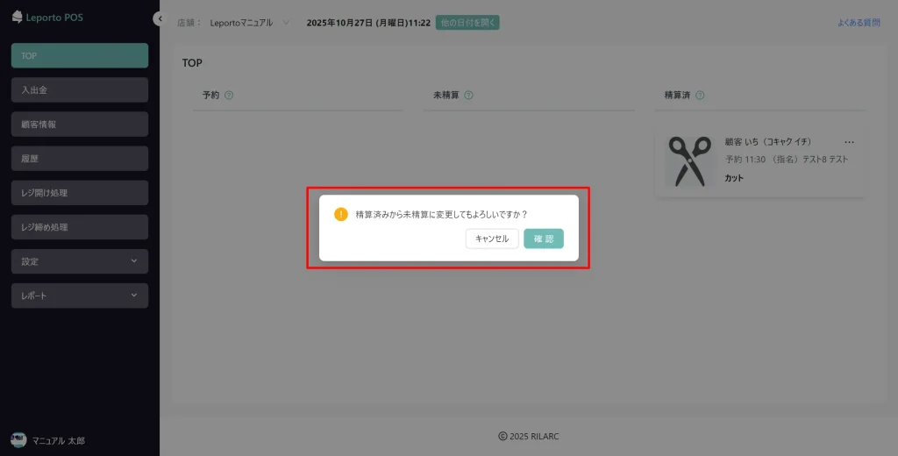Click the user avatar for マニュアル 太郎

[18, 440]
